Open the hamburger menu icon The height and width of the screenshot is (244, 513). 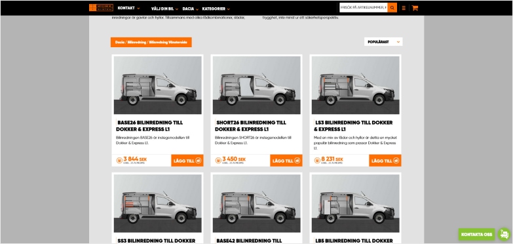404,8
